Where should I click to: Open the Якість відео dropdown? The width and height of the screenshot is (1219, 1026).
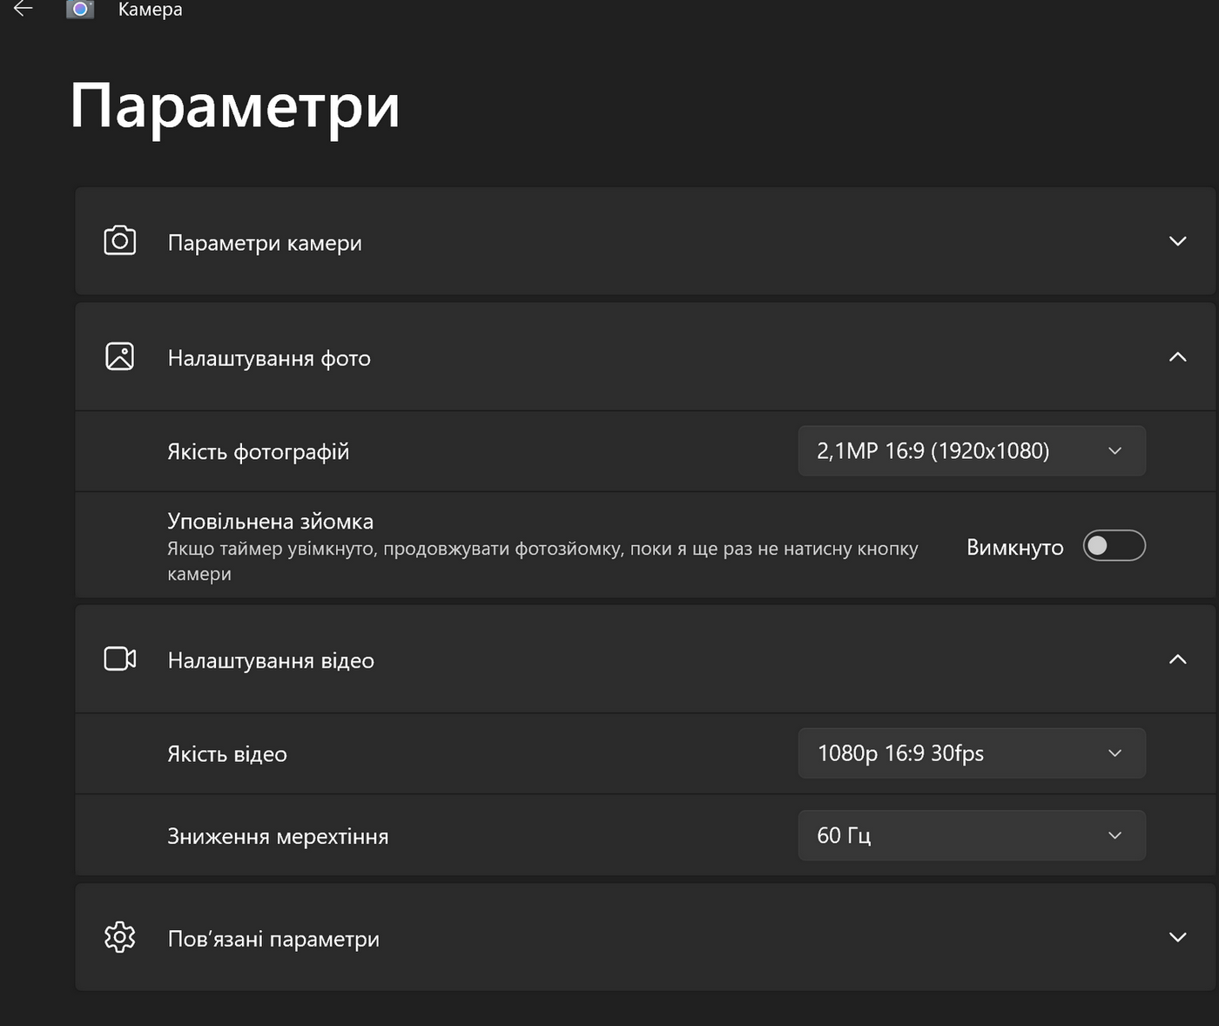click(972, 753)
